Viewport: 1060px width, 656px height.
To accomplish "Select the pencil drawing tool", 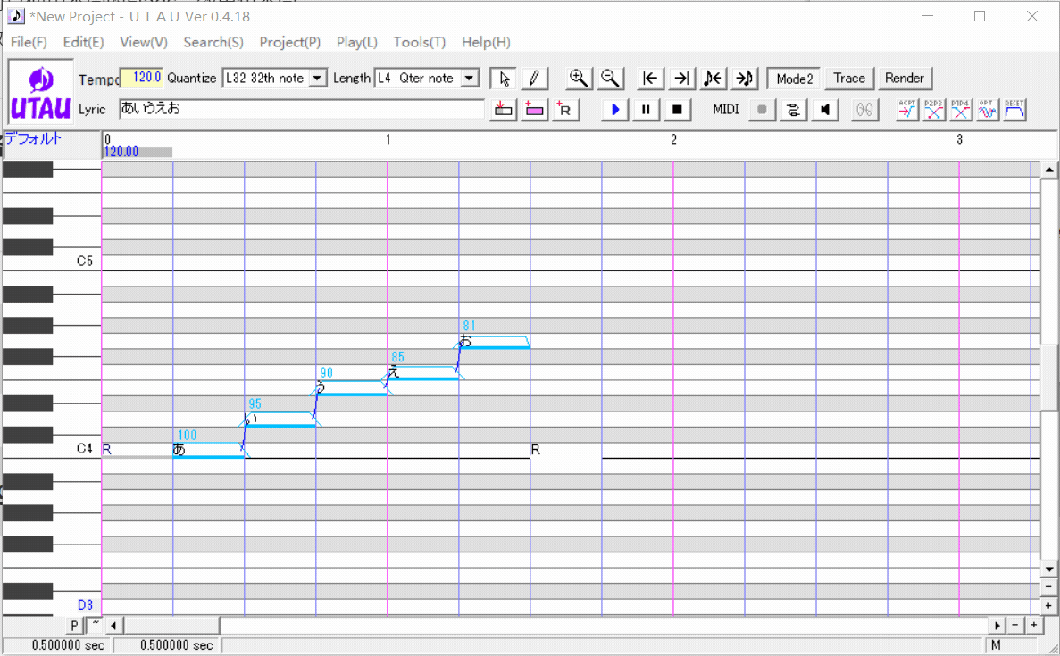I will (x=534, y=79).
